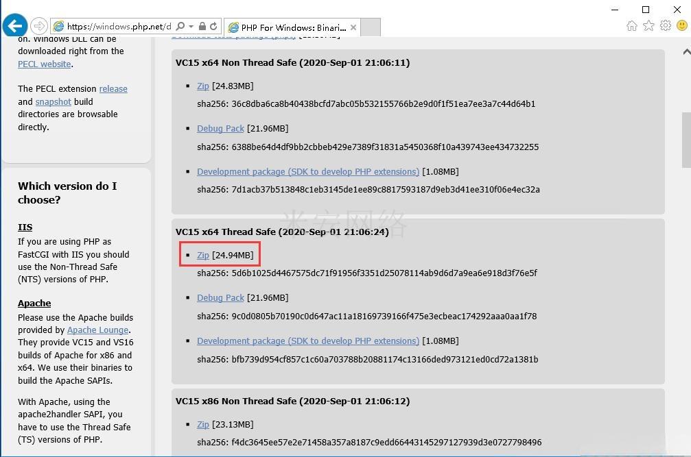
Task: Open favorites via the star icon
Action: (648, 25)
